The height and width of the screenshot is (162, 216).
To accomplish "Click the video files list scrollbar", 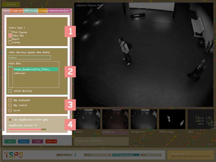I will pos(11,77).
